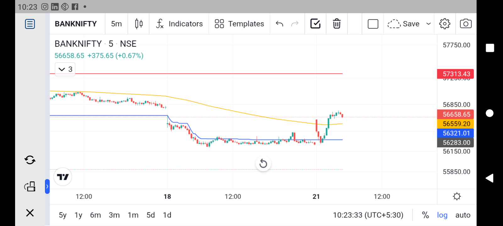This screenshot has height=226, width=503.
Task: Click the 21 date marker on the time axis
Action: 316,196
